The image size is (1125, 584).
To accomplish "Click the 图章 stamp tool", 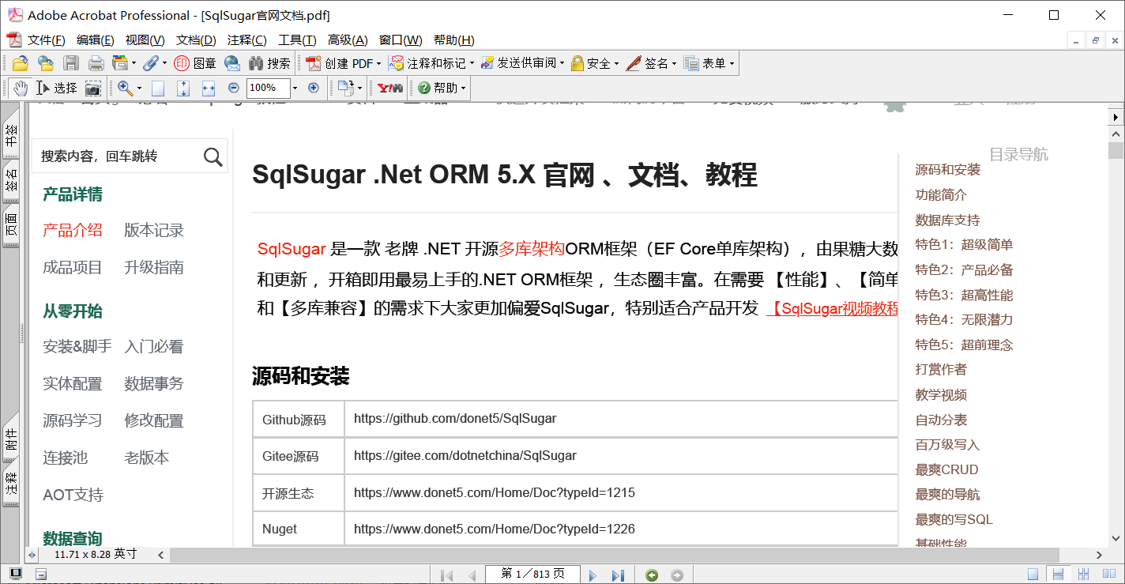I will pyautogui.click(x=195, y=63).
